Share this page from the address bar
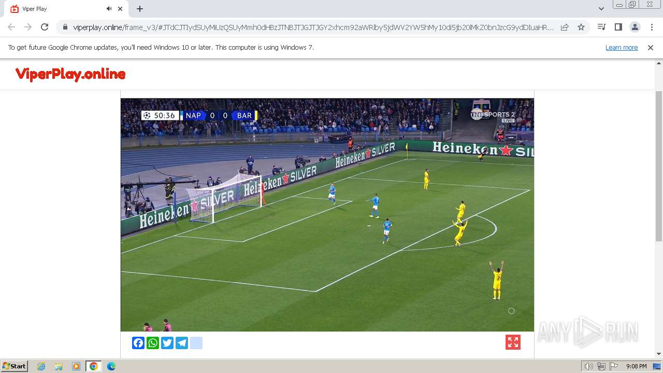 (565, 27)
